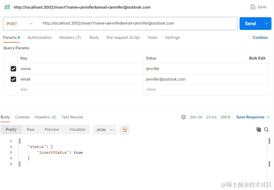The height and width of the screenshot is (190, 274).
Task: Open the response Headers (8) tab
Action: click(x=46, y=117)
